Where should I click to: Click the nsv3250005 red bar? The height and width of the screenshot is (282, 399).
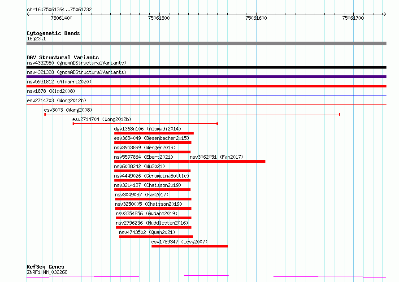(153, 208)
